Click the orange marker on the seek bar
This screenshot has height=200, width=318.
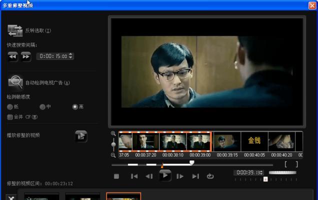click(x=162, y=166)
